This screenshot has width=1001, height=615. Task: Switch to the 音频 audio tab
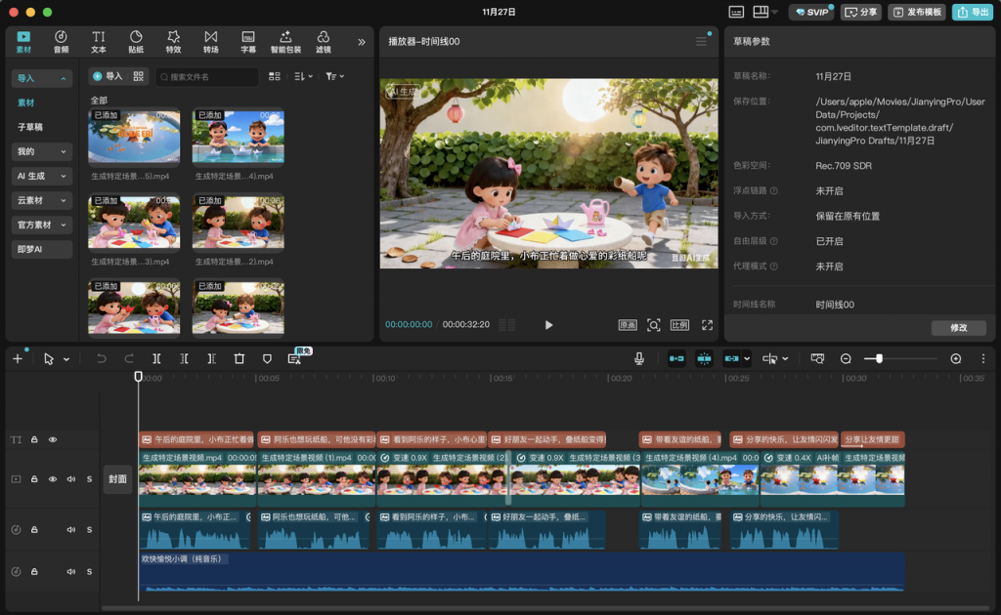coord(61,41)
